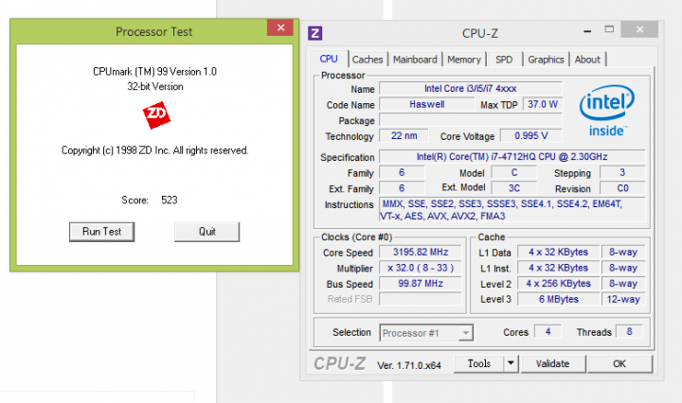Click the CPU-Z window title text
The width and height of the screenshot is (682, 403).
click(x=480, y=33)
